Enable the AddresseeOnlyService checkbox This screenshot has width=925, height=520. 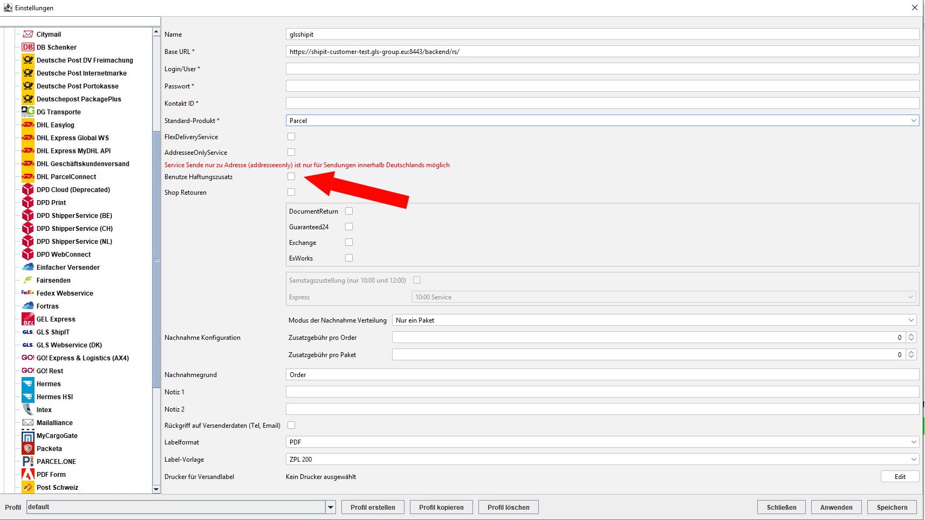coord(291,152)
